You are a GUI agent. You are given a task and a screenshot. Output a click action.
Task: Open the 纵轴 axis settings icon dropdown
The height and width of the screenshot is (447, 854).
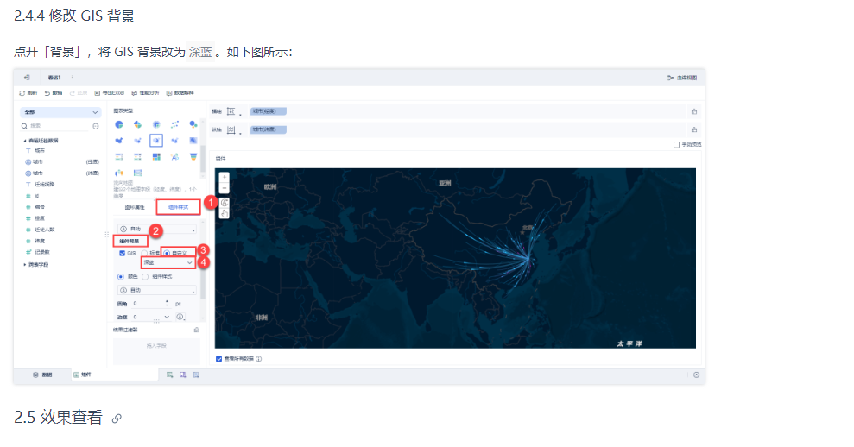(x=233, y=130)
